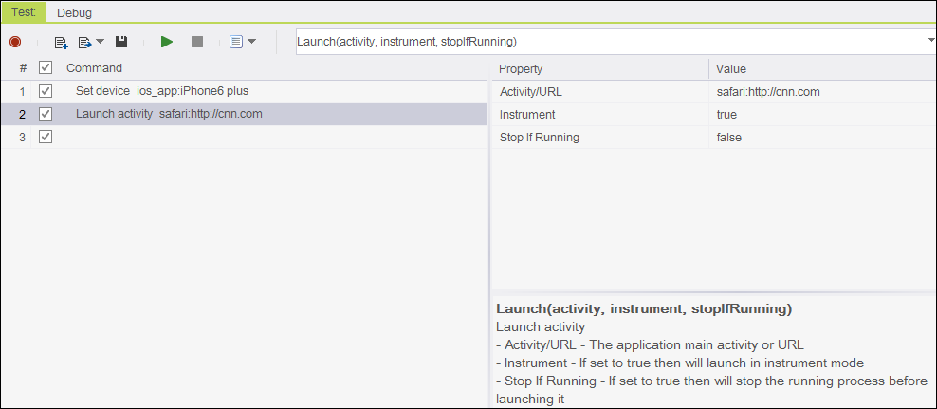Click the Instrument value true
The width and height of the screenshot is (937, 409).
coord(727,115)
